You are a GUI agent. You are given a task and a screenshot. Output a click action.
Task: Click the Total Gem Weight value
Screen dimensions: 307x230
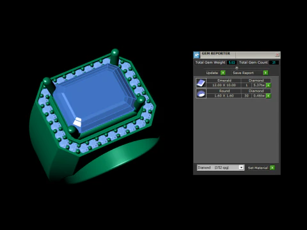point(232,63)
